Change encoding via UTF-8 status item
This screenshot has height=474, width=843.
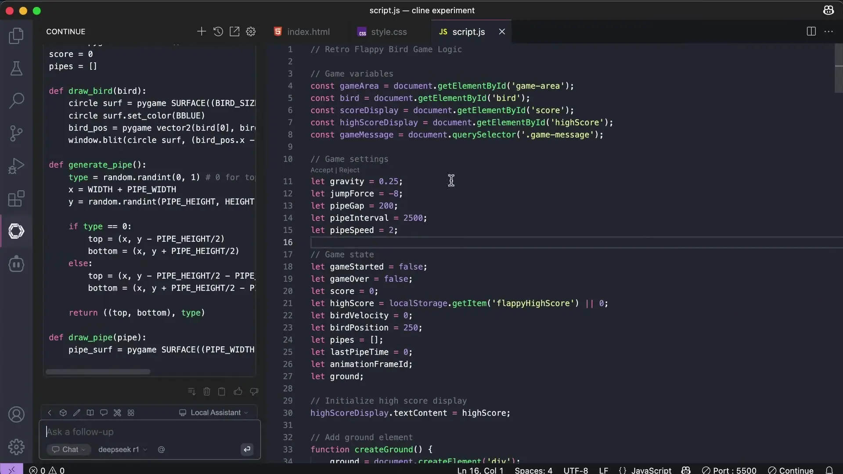(576, 470)
